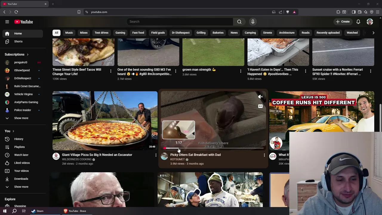Click the youtube.com address bar
Viewport: 382px width, 215px height.
tap(179, 12)
